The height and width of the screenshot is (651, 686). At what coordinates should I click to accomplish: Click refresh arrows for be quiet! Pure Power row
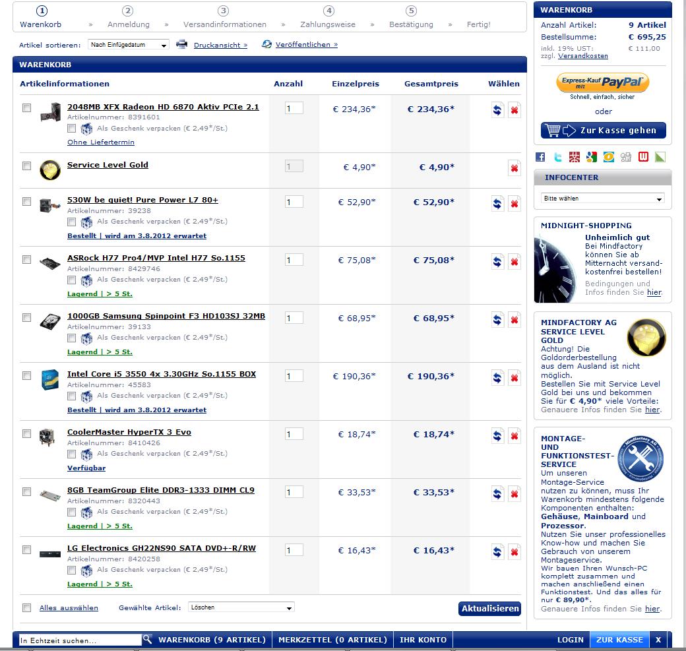tap(497, 203)
